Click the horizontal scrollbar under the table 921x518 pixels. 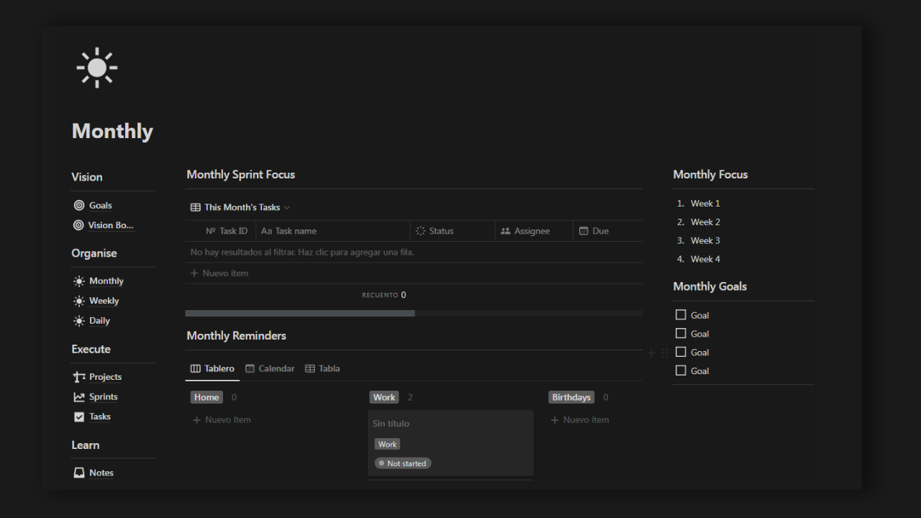(x=300, y=314)
